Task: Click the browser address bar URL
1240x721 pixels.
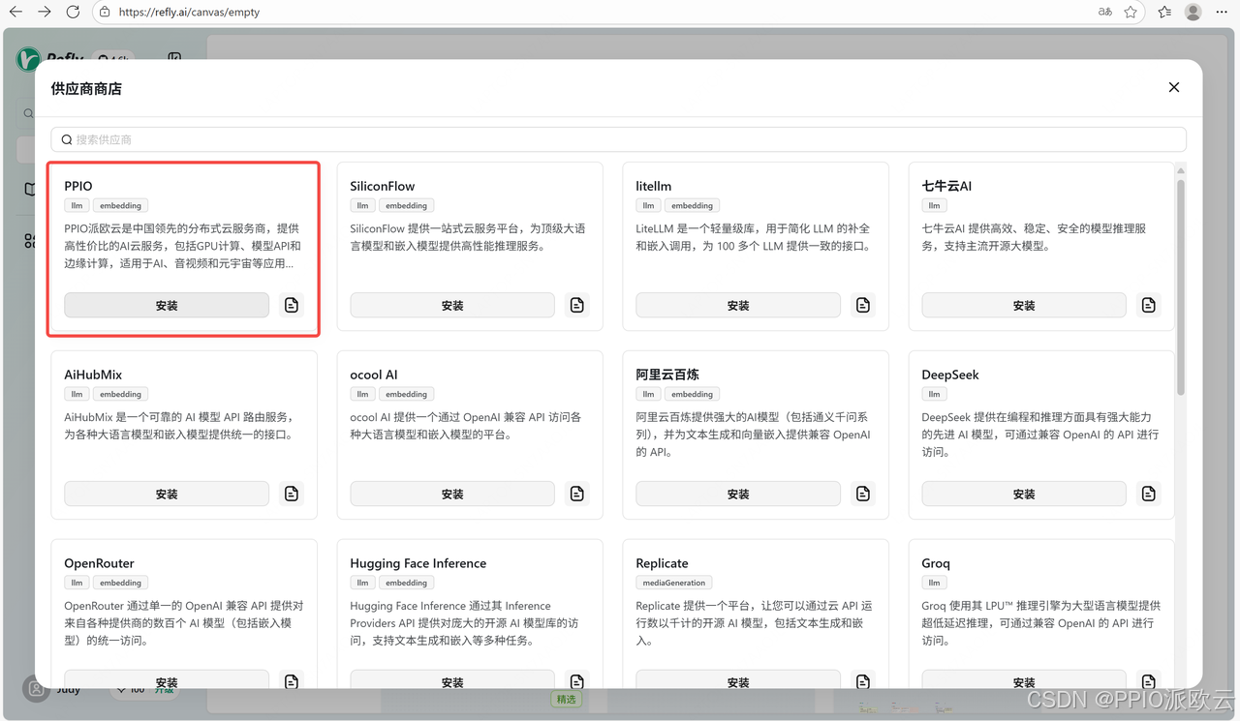Action: [x=189, y=13]
